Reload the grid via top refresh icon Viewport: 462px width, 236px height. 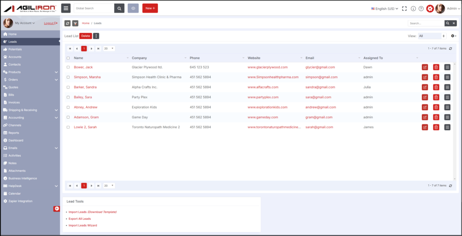[x=451, y=49]
